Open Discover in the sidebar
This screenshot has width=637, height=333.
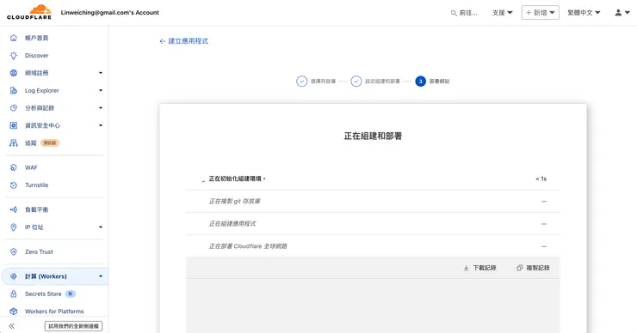click(x=36, y=56)
